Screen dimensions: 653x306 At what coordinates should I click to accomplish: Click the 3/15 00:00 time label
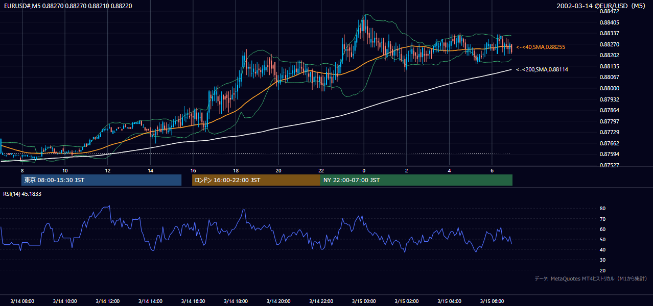364,301
